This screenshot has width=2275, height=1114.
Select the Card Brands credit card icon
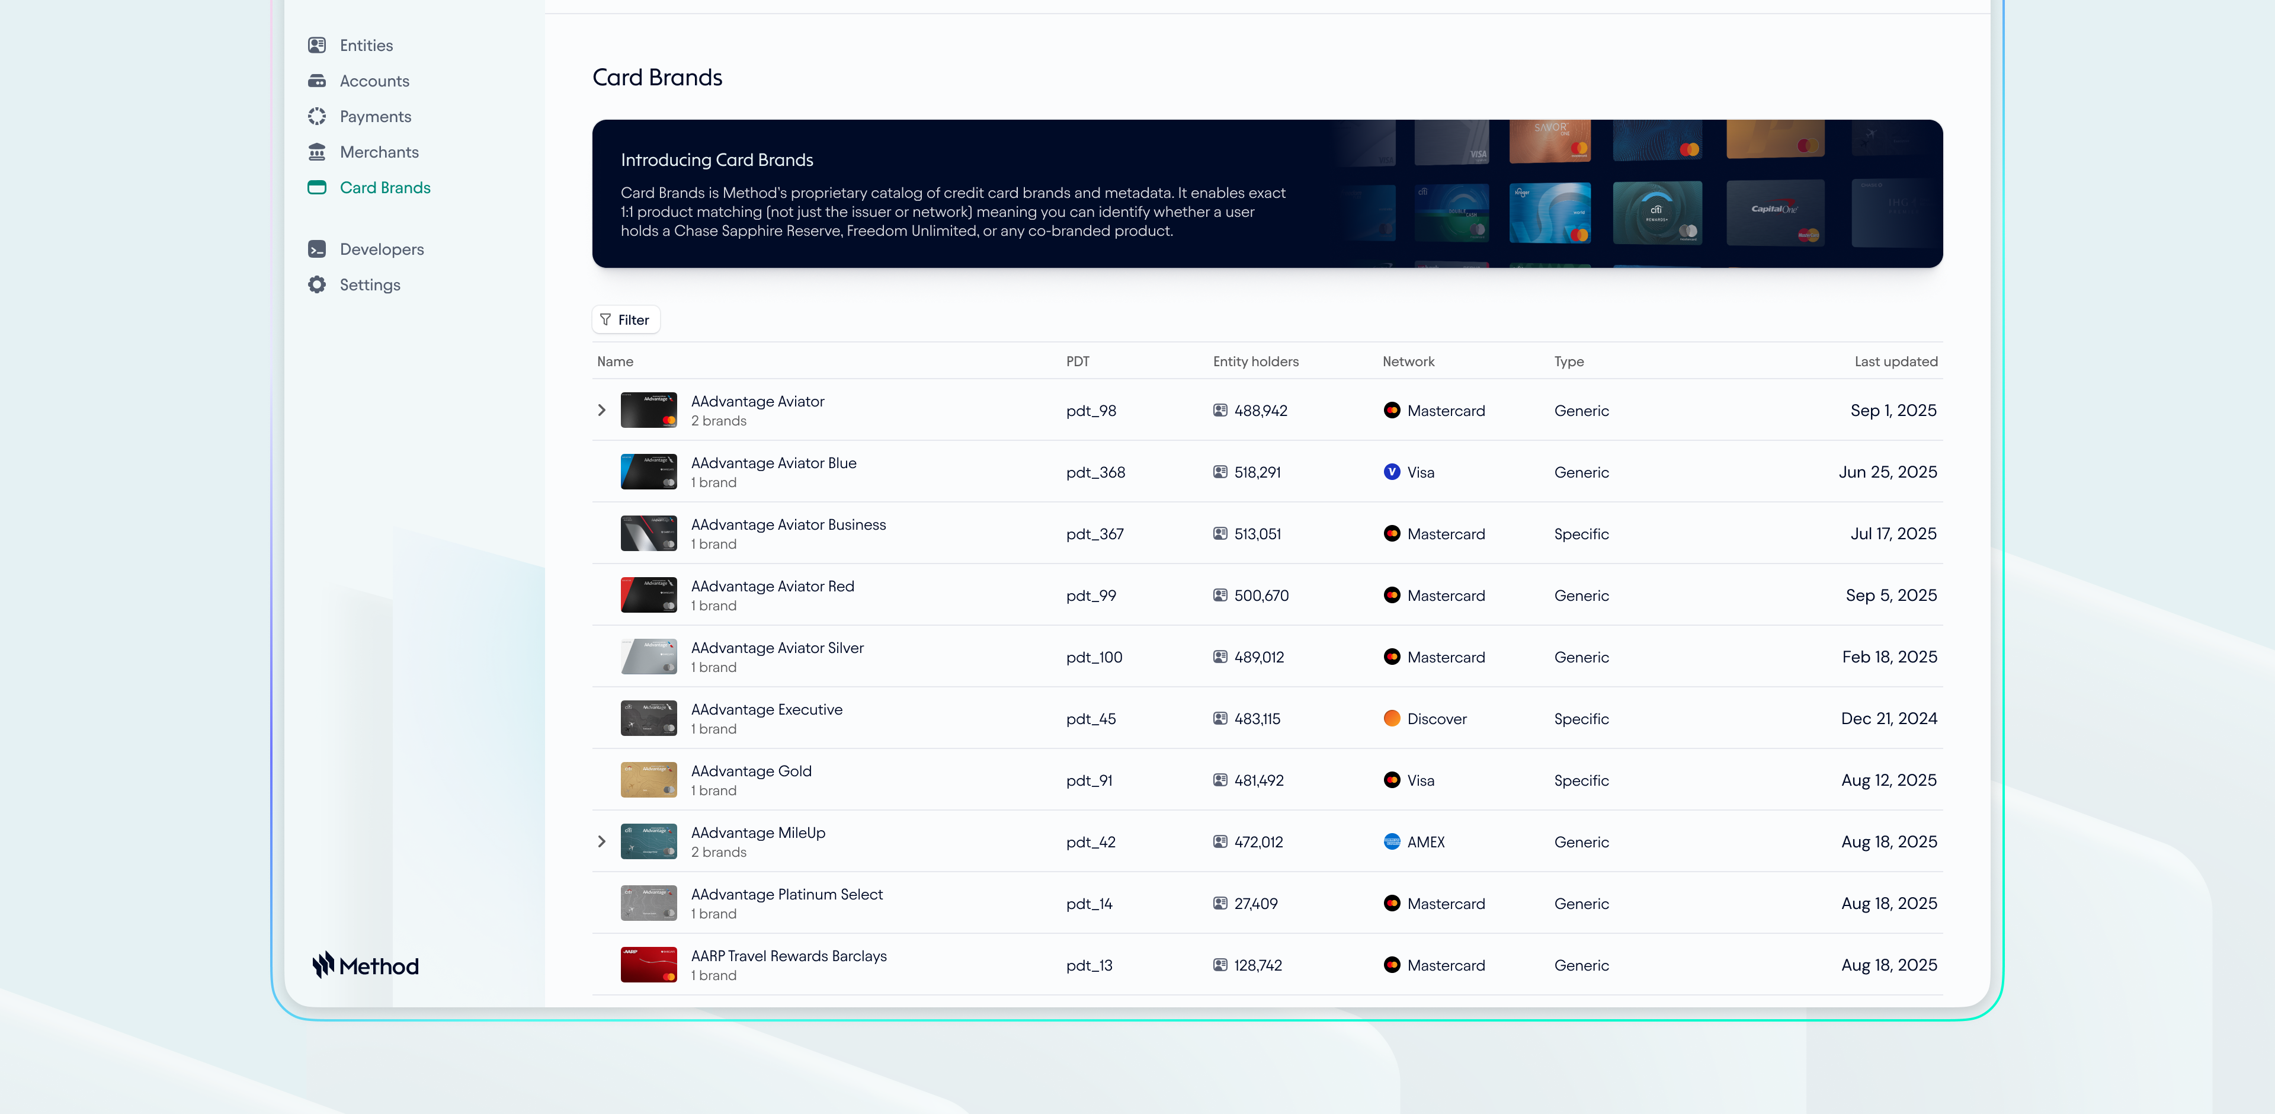pos(317,187)
